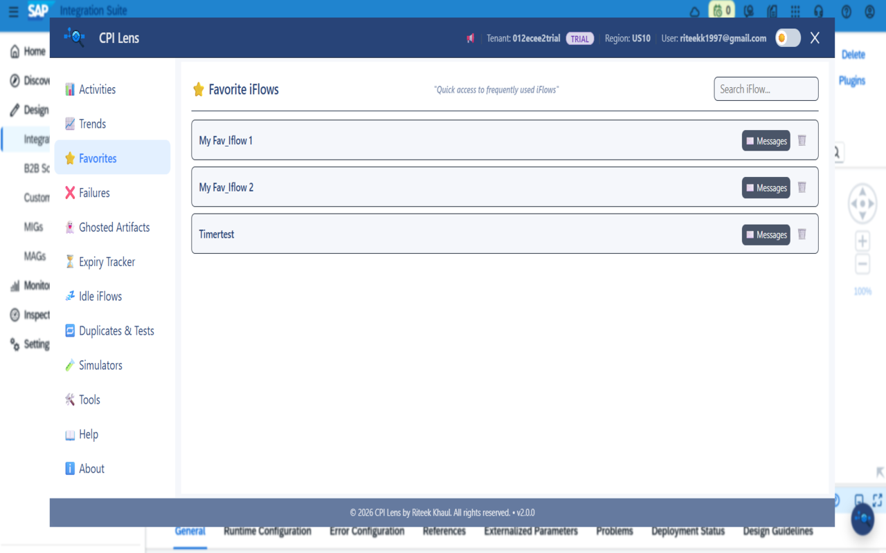
Task: Open the Failures view
Action: pyautogui.click(x=93, y=192)
